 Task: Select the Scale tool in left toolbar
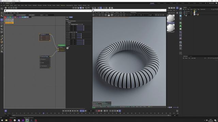[2, 26]
